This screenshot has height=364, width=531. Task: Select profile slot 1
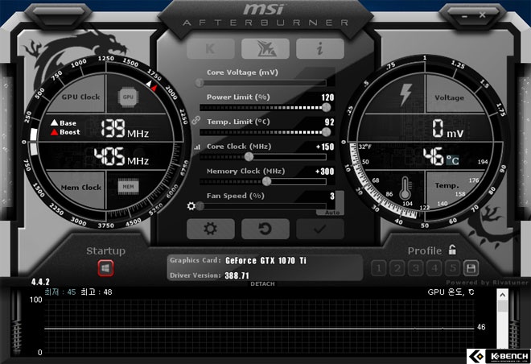pos(379,268)
